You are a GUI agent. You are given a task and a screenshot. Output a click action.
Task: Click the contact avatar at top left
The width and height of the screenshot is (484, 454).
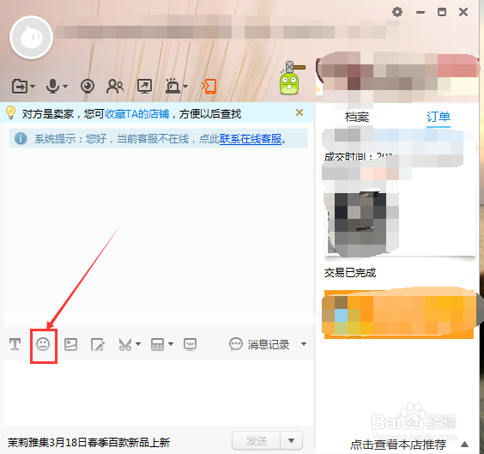(31, 38)
